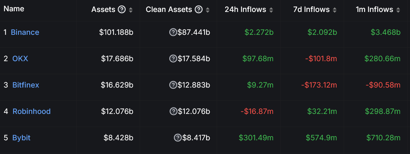The width and height of the screenshot is (410, 154).
Task: Click question icon beside Robinhood clean assets
Action: [x=173, y=111]
